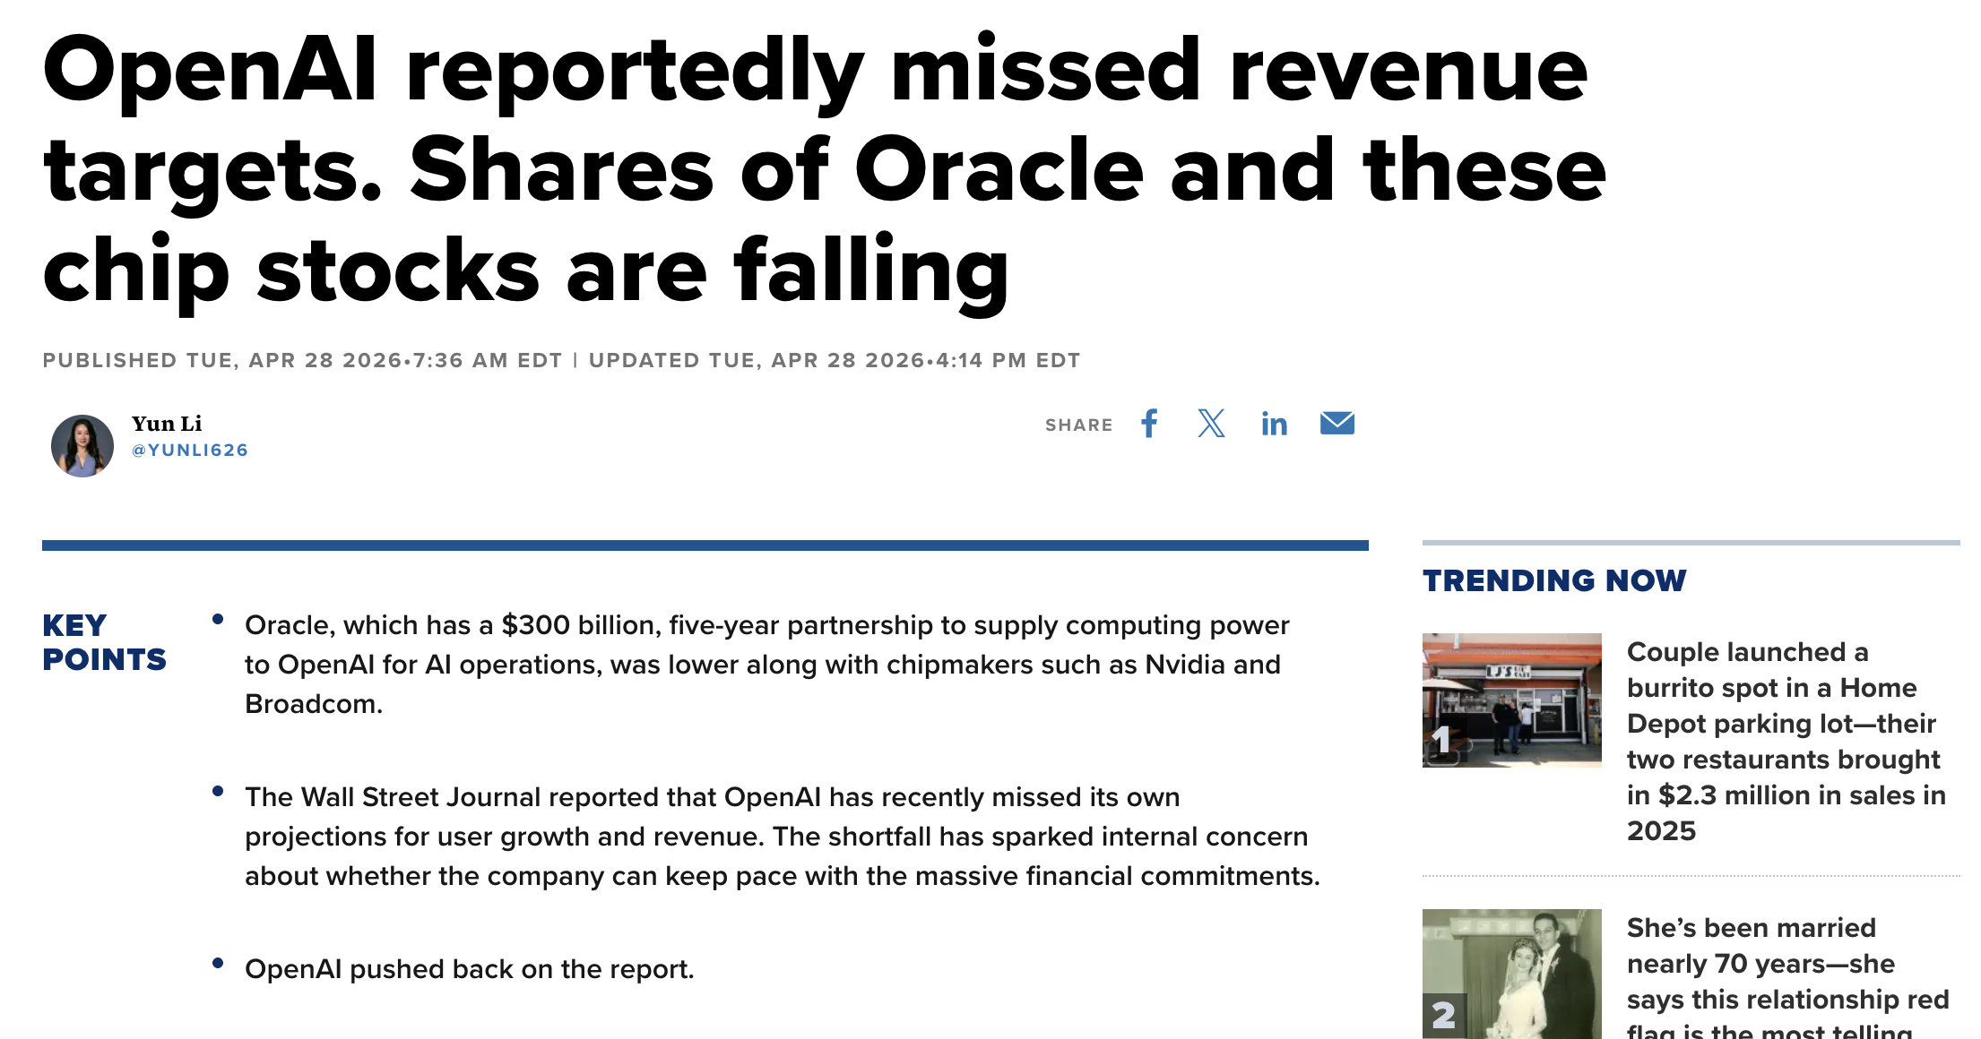This screenshot has width=1981, height=1039.
Task: Click the OpenAI pushed back key point
Action: point(470,969)
